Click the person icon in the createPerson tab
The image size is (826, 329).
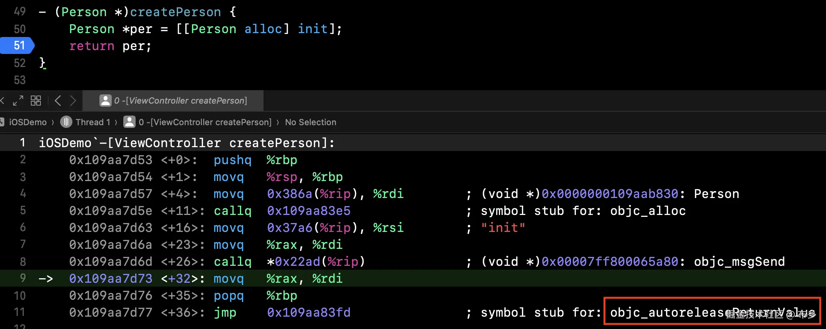click(x=105, y=101)
